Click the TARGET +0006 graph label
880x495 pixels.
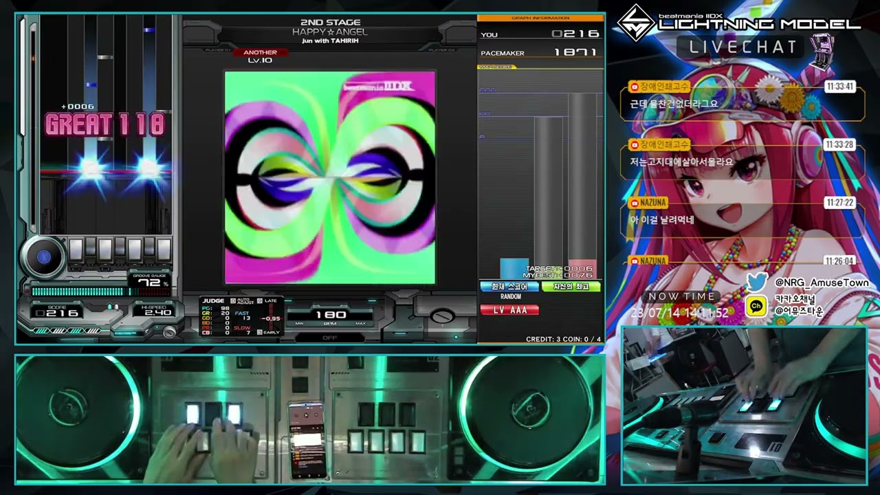[559, 269]
